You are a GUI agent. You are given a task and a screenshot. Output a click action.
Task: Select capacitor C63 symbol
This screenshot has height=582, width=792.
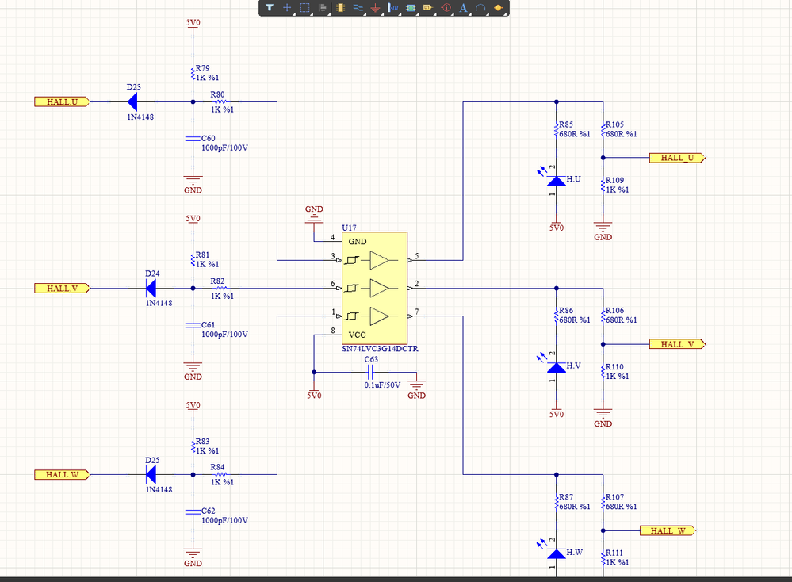click(x=369, y=373)
